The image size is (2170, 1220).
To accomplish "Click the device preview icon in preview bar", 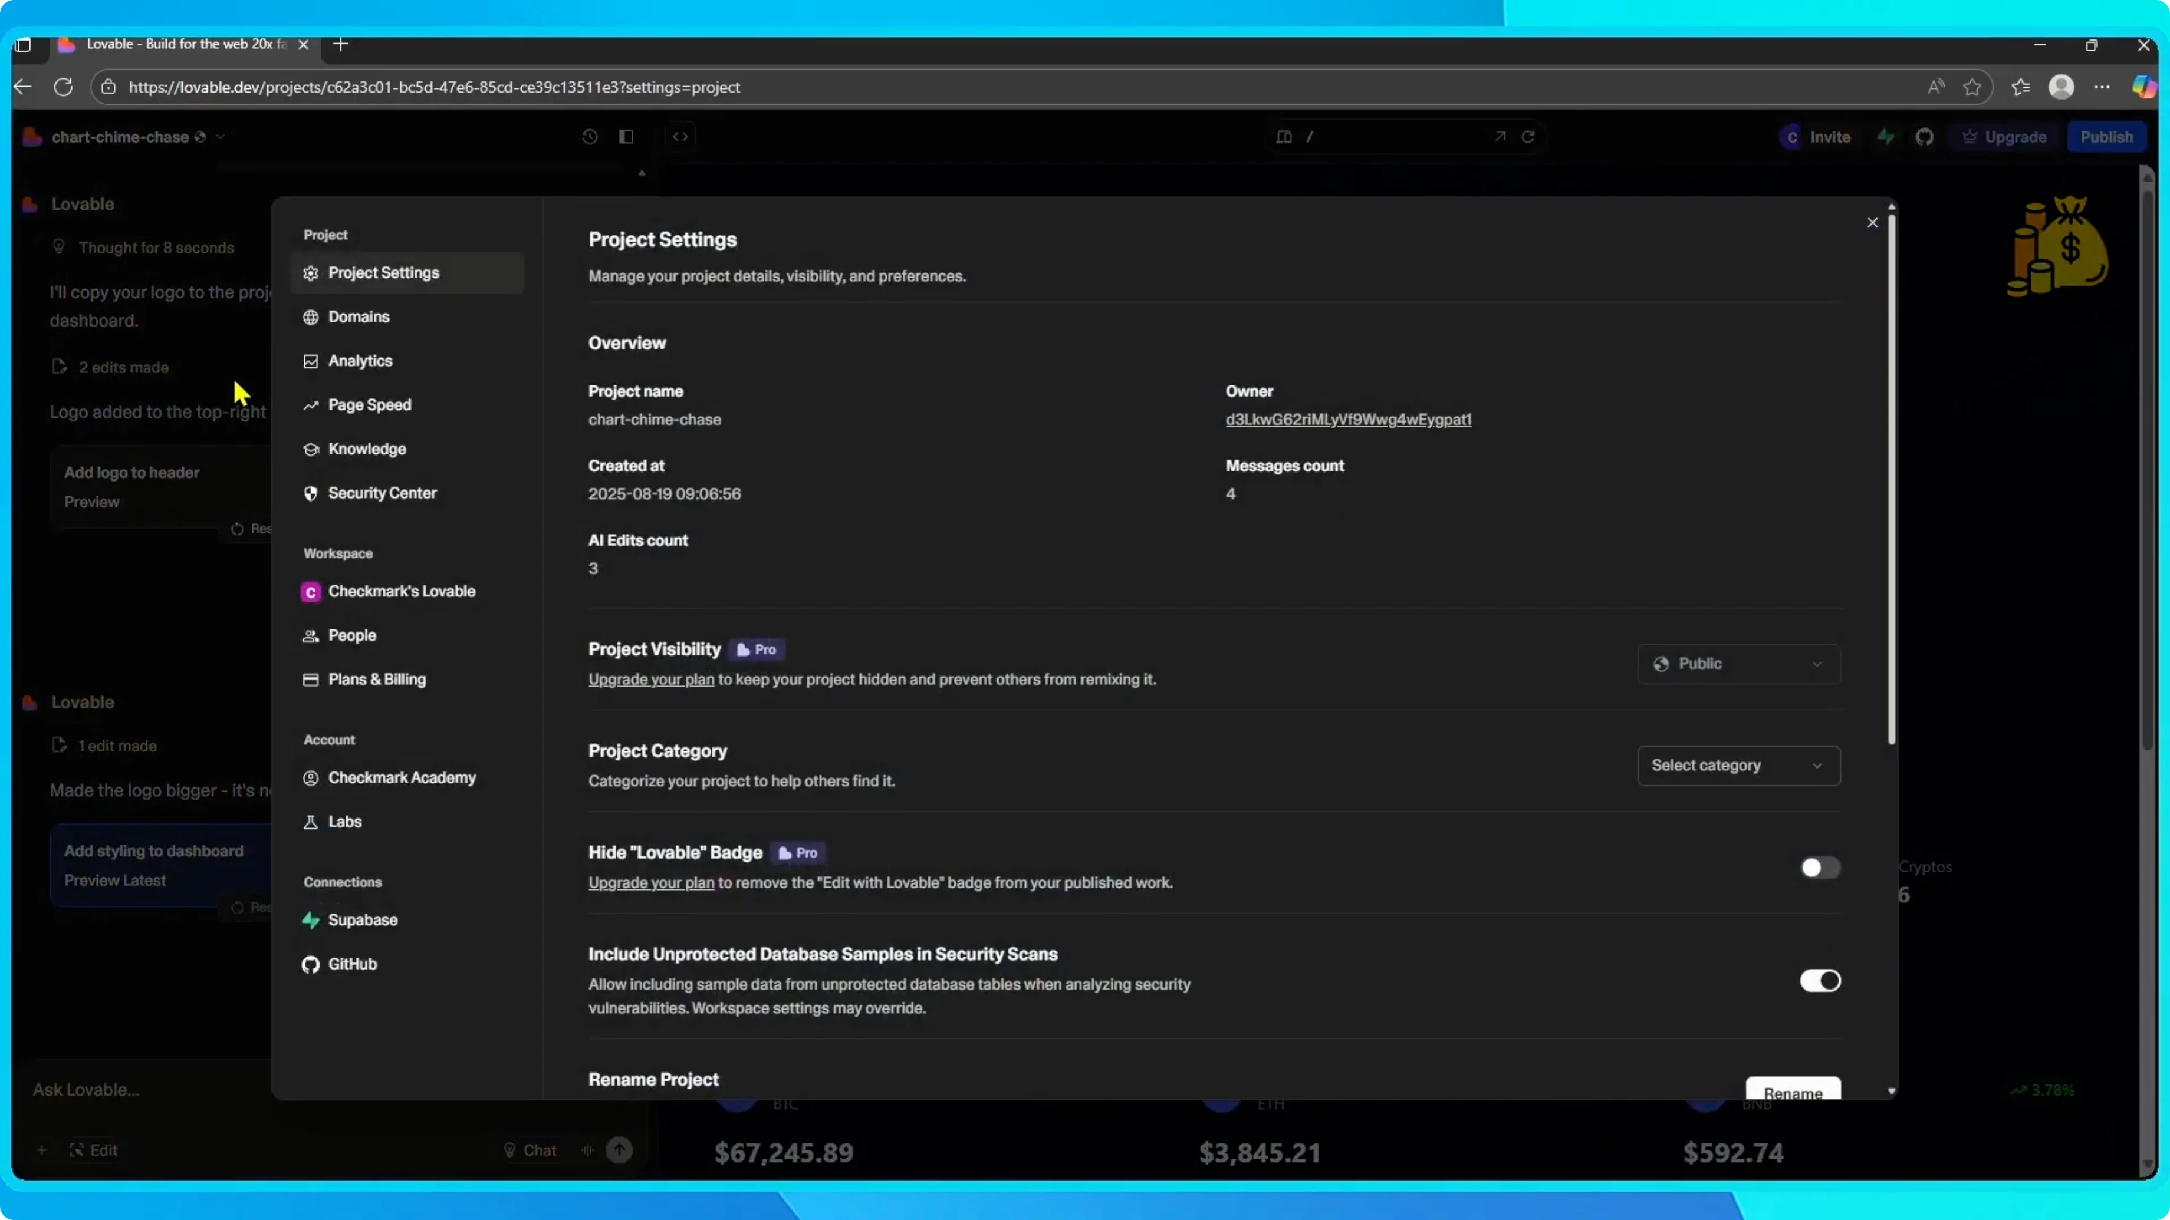I will pyautogui.click(x=1284, y=136).
